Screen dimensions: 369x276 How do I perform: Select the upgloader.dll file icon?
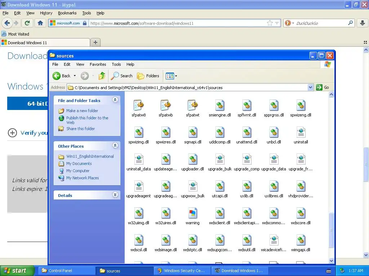click(192, 159)
